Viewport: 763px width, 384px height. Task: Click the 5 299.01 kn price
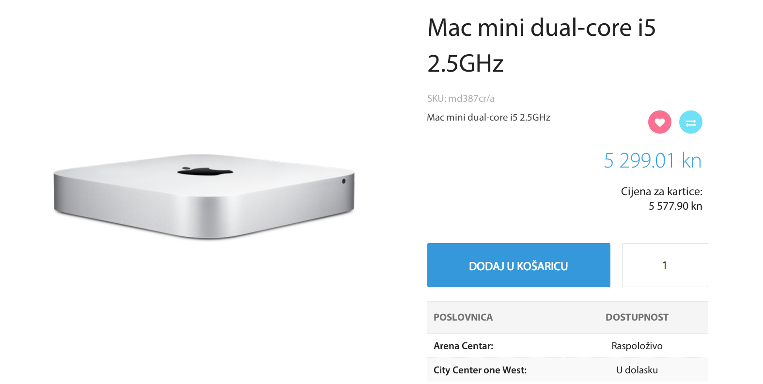(653, 160)
